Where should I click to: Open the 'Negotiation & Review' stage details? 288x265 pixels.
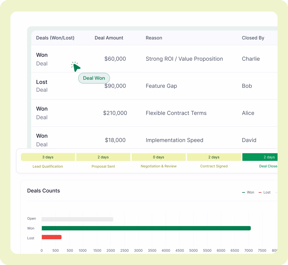pyautogui.click(x=159, y=166)
